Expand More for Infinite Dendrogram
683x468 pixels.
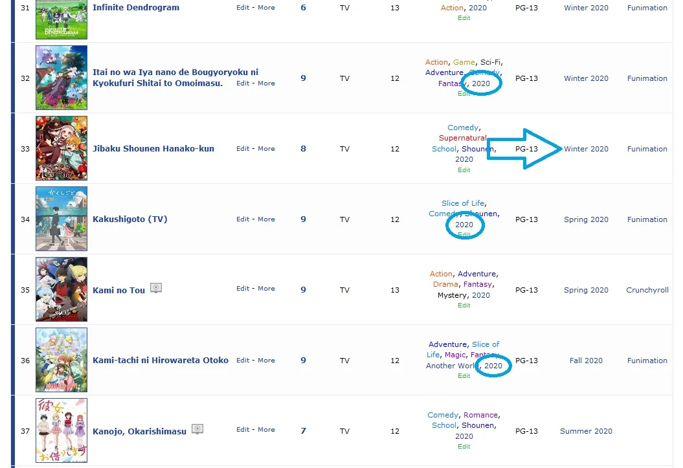pos(266,8)
